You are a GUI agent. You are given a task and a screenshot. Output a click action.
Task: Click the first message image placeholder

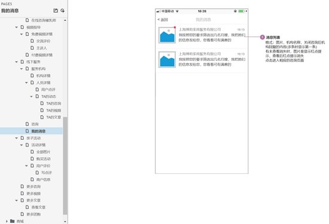167,35
